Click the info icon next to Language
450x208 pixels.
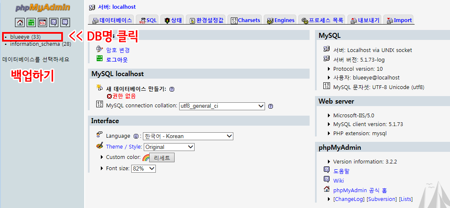136,136
